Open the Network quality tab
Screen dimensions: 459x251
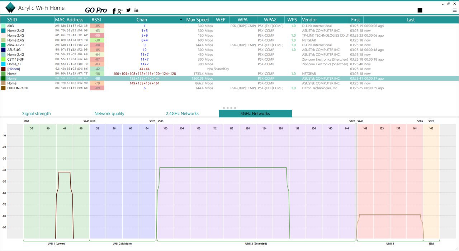109,114
